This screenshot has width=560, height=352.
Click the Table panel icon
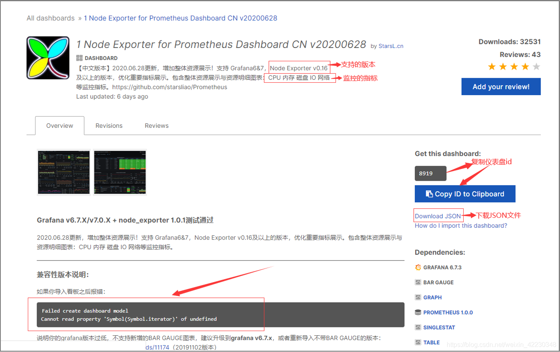(418, 342)
